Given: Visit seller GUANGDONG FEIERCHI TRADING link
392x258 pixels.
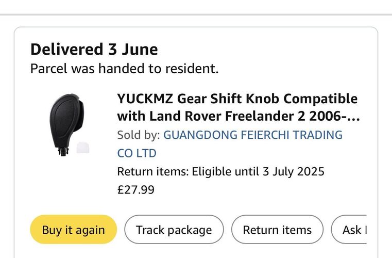Looking at the screenshot, I should click(253, 135).
